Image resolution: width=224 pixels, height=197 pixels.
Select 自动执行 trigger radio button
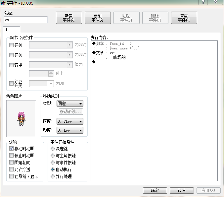(53, 169)
